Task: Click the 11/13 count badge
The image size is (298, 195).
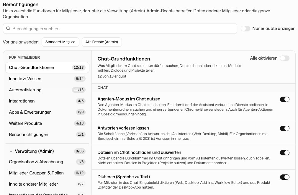Action: pyautogui.click(x=79, y=90)
